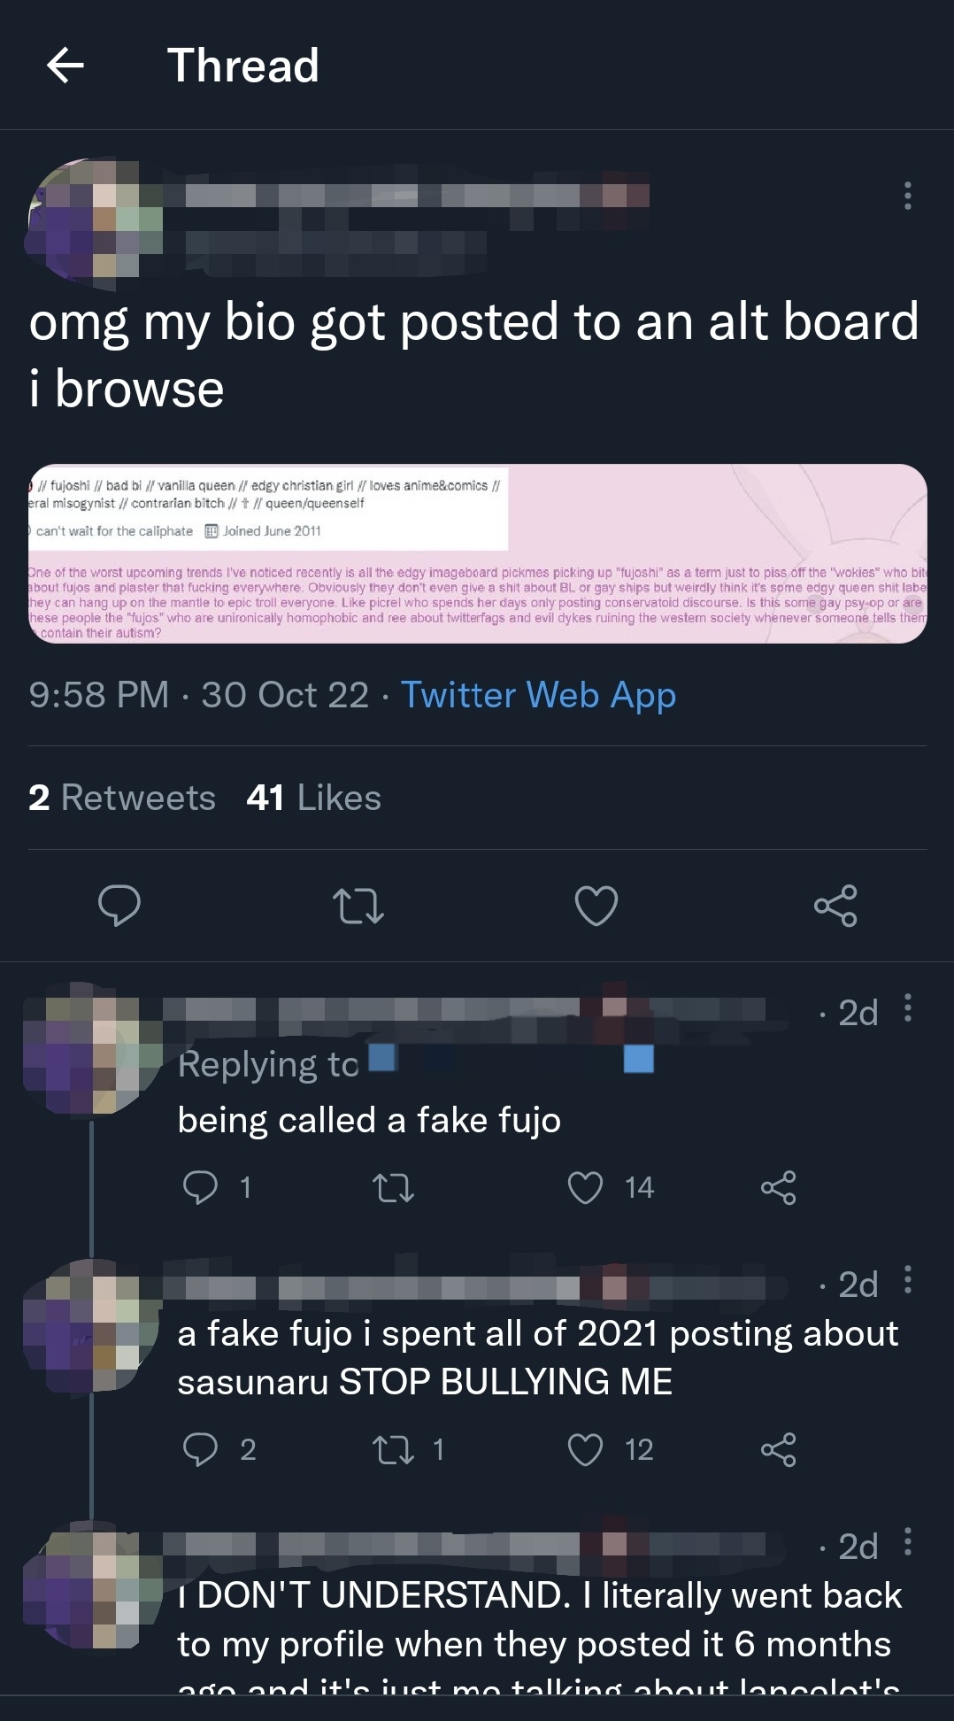Open the Twitter Web App link
954x1721 pixels.
pyautogui.click(x=538, y=695)
